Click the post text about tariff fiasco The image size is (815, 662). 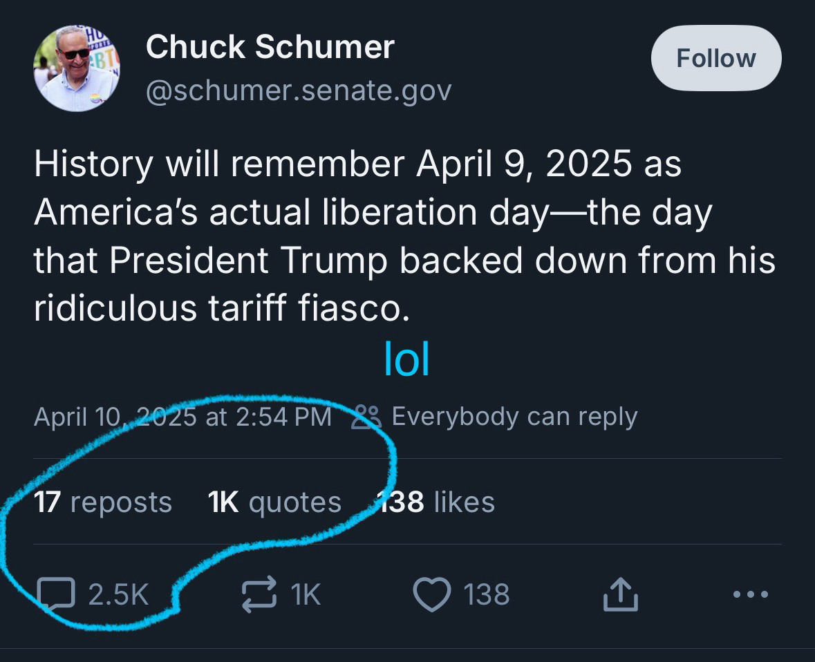pyautogui.click(x=404, y=235)
